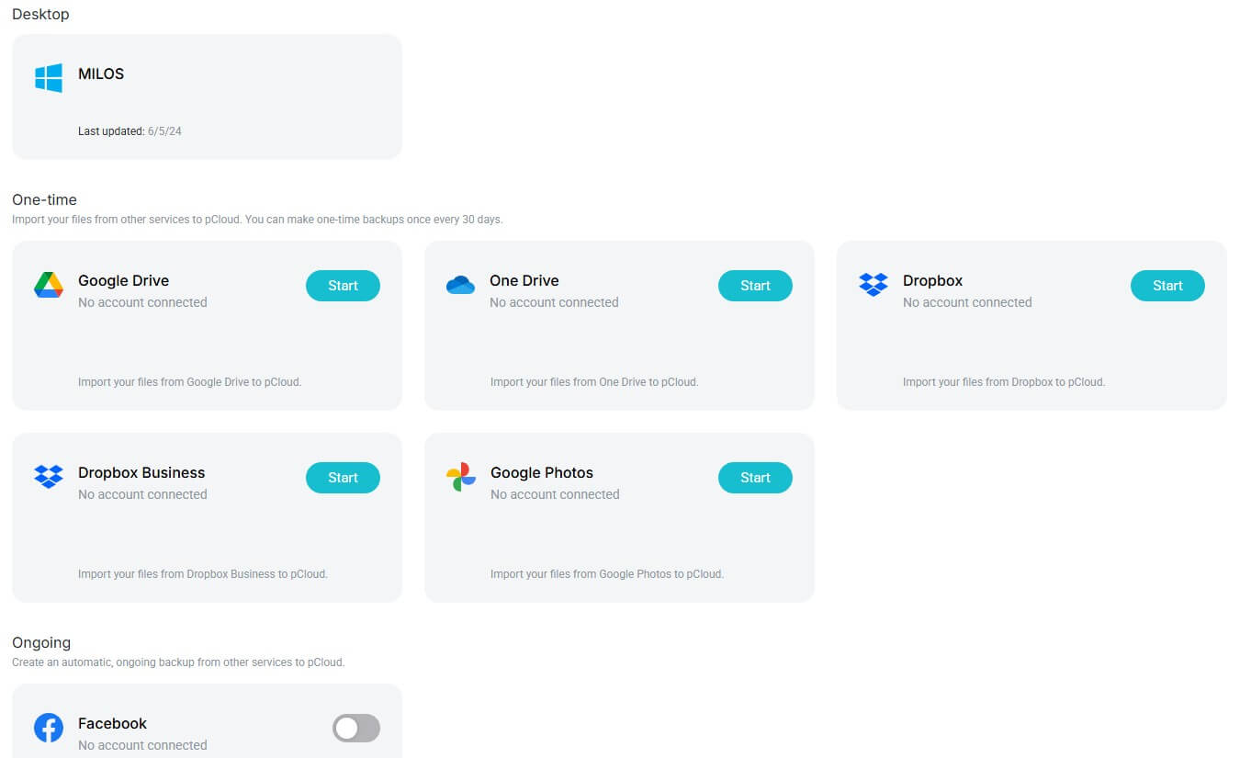Click the Google Drive logo icon

pyautogui.click(x=49, y=285)
